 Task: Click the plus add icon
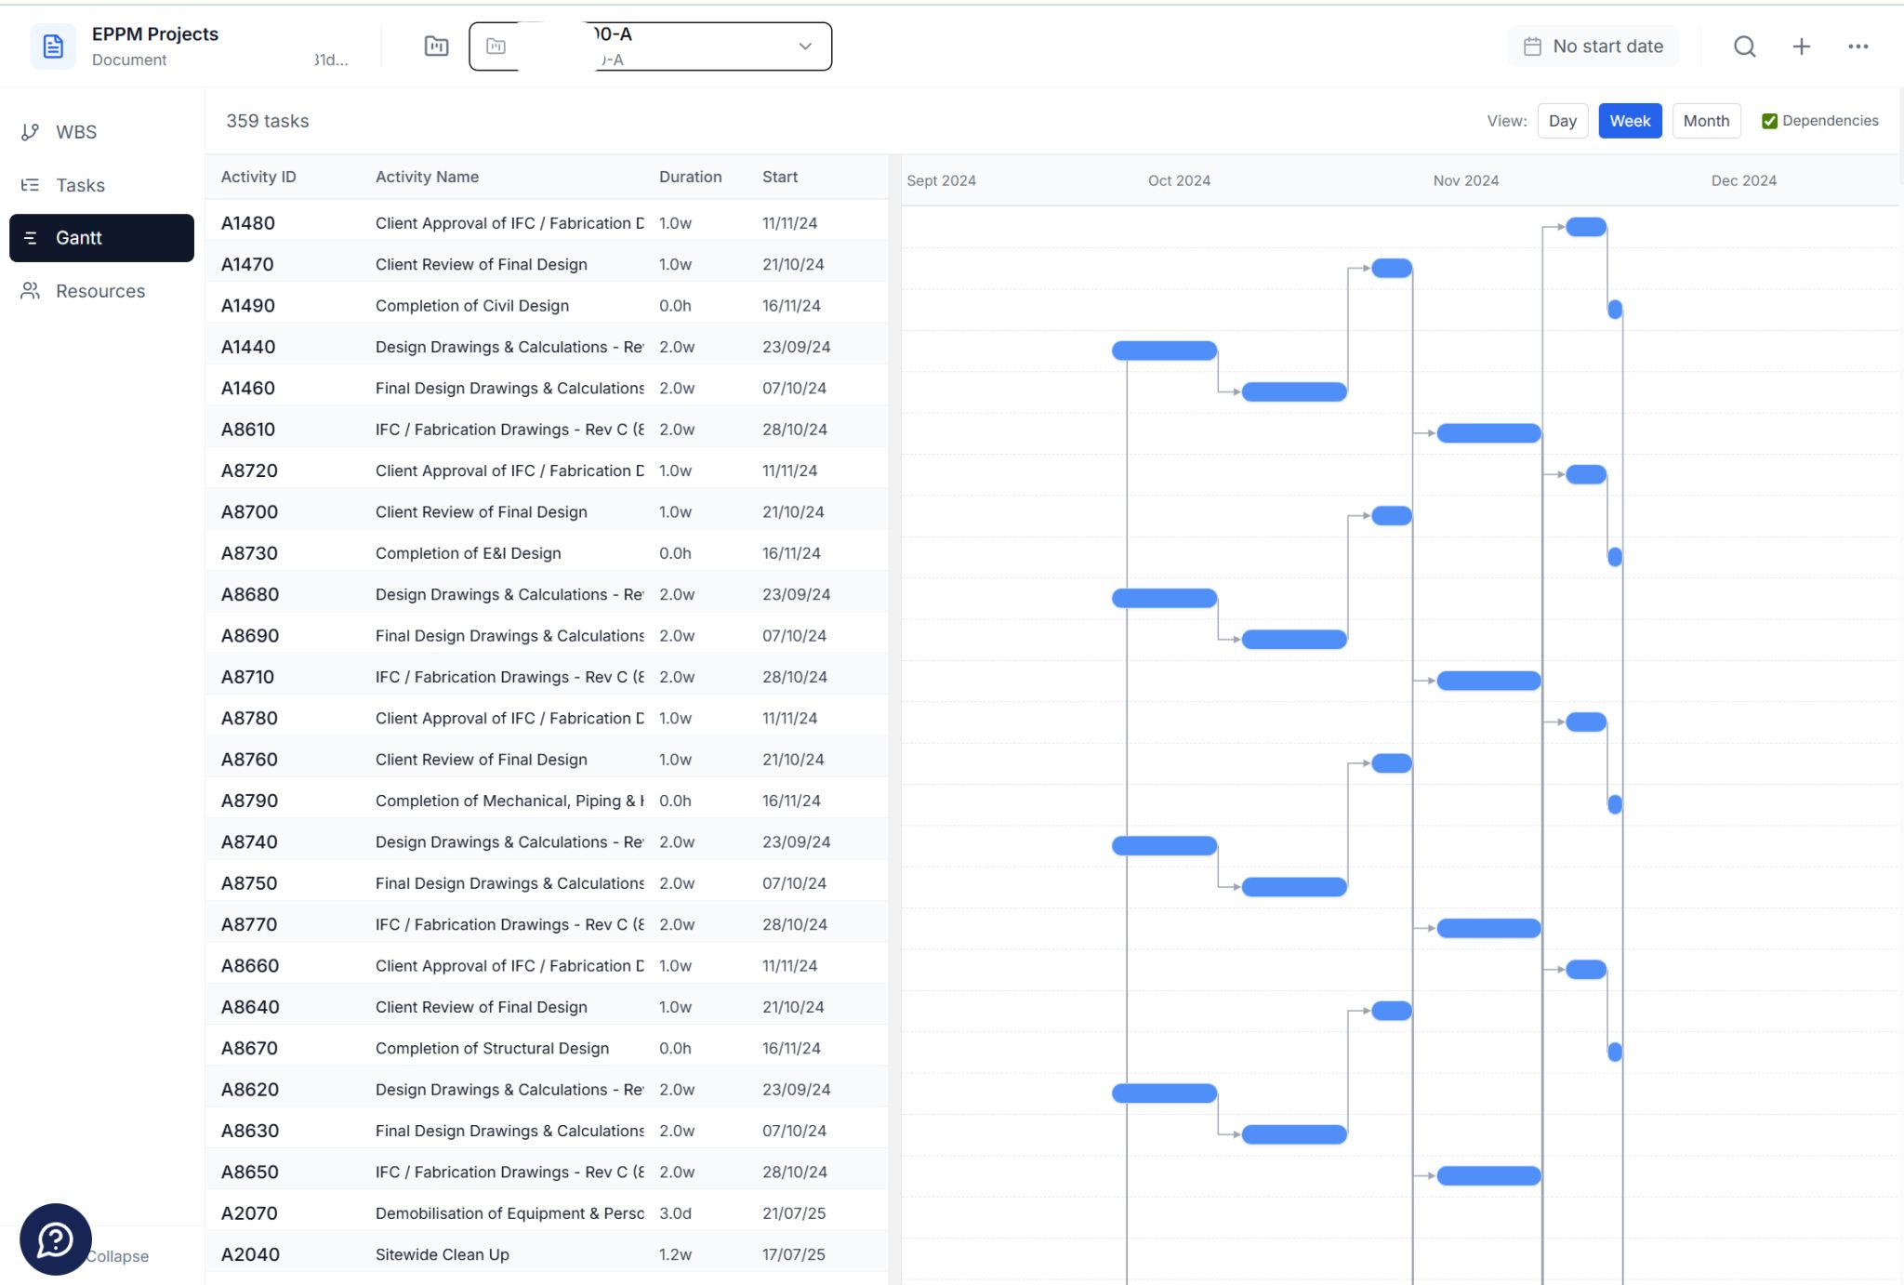point(1801,46)
